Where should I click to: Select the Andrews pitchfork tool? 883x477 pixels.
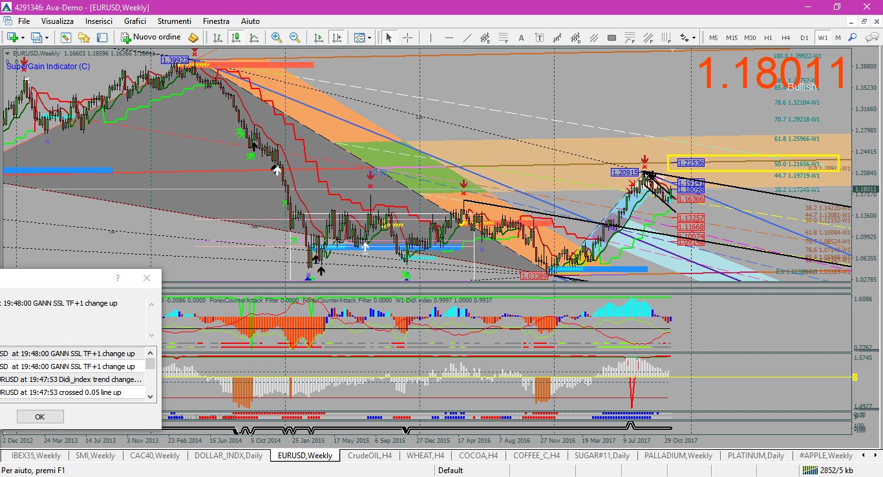point(557,37)
